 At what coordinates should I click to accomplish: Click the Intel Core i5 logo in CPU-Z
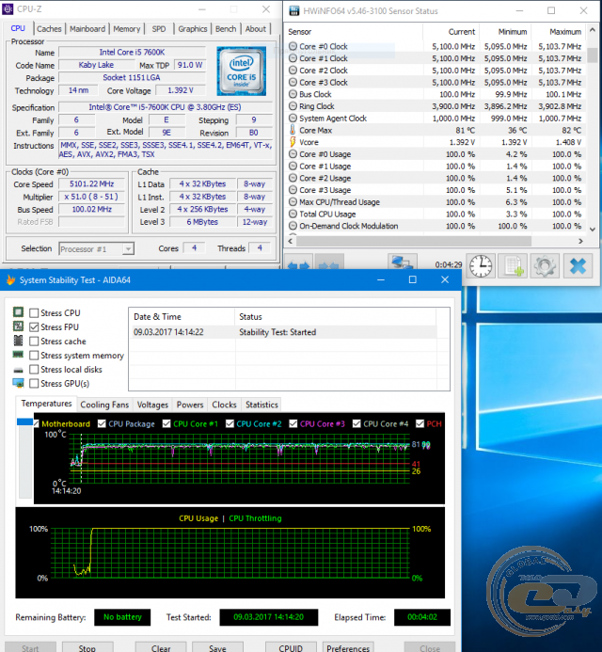point(241,71)
